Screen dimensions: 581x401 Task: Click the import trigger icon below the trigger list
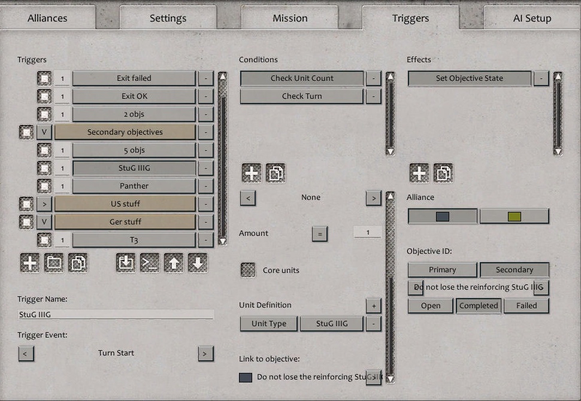click(126, 262)
